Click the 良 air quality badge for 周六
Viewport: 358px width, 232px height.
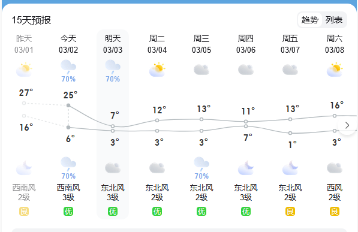click(335, 212)
